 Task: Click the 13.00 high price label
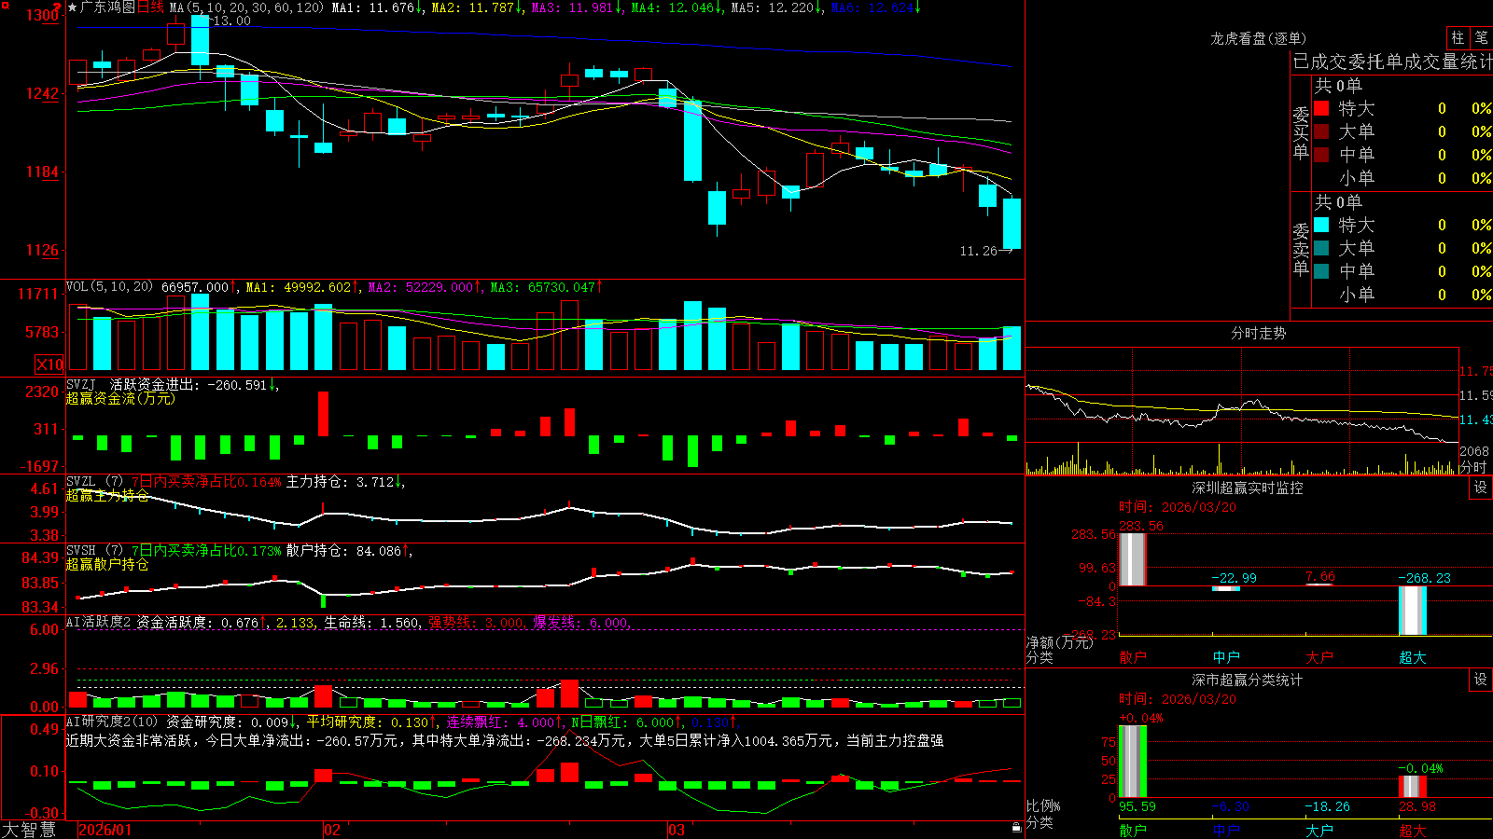[231, 21]
